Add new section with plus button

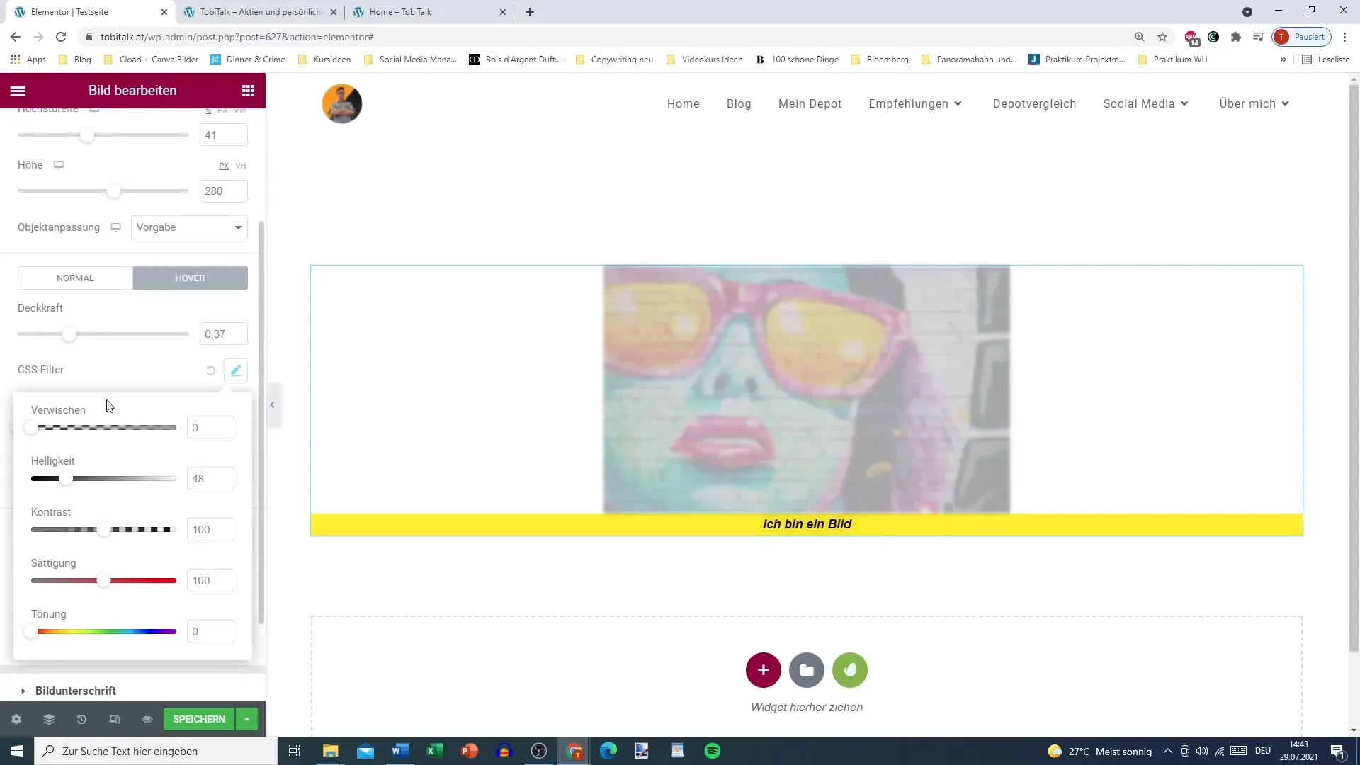click(763, 670)
